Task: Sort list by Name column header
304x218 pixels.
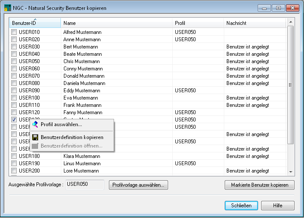Action: coord(117,23)
